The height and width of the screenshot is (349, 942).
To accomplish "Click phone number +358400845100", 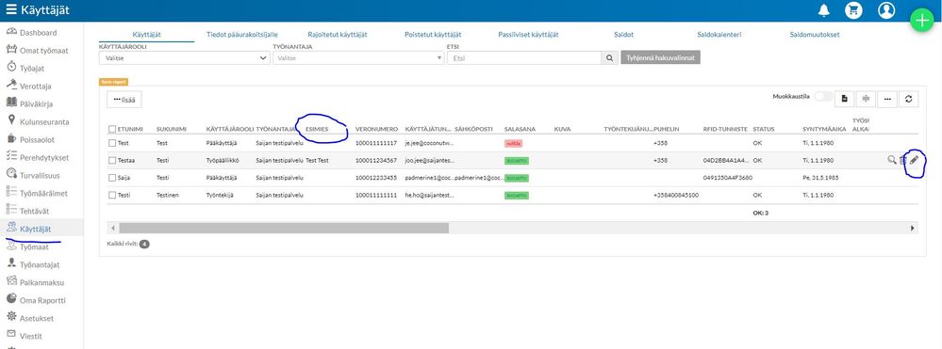I will point(676,196).
